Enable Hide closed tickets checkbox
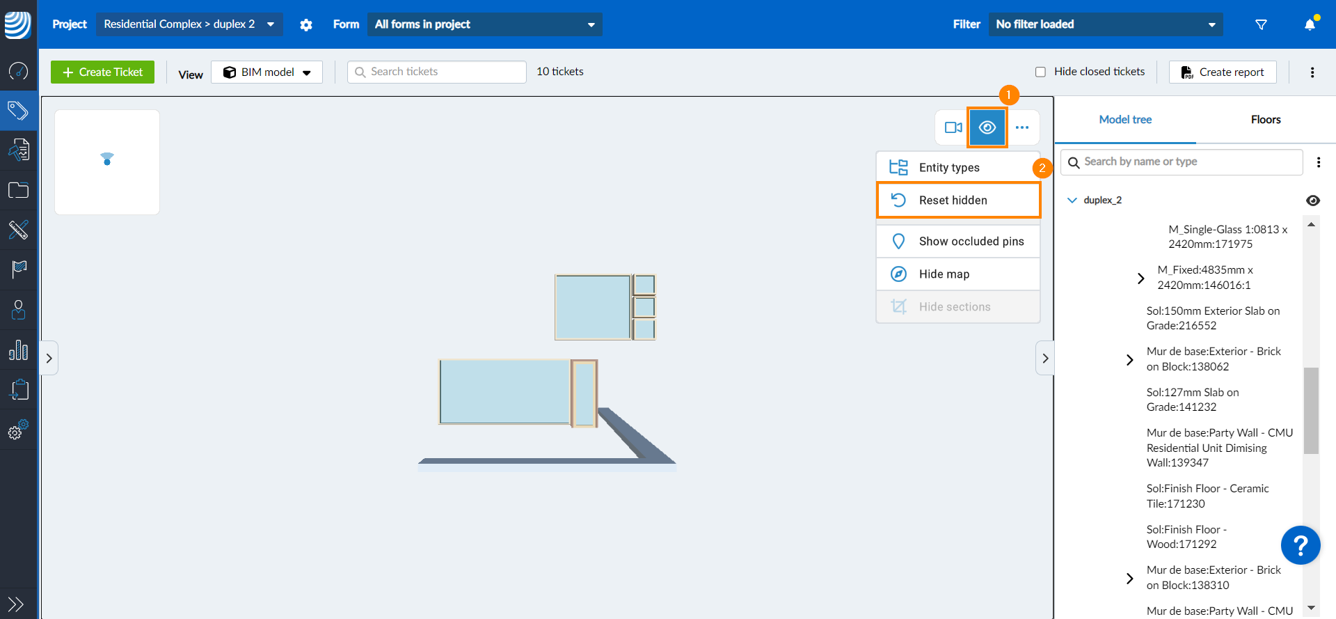Screen dimensions: 1336x619 pos(1040,72)
